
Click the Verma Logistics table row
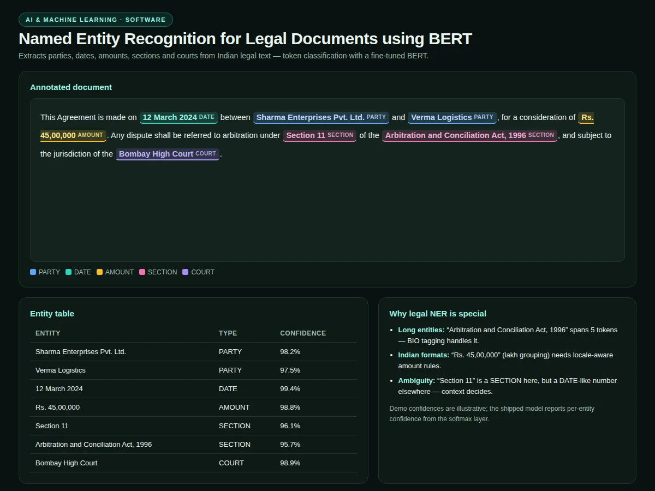(x=193, y=370)
